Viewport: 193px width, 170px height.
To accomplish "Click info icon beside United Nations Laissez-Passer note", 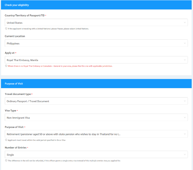I will [6, 29].
